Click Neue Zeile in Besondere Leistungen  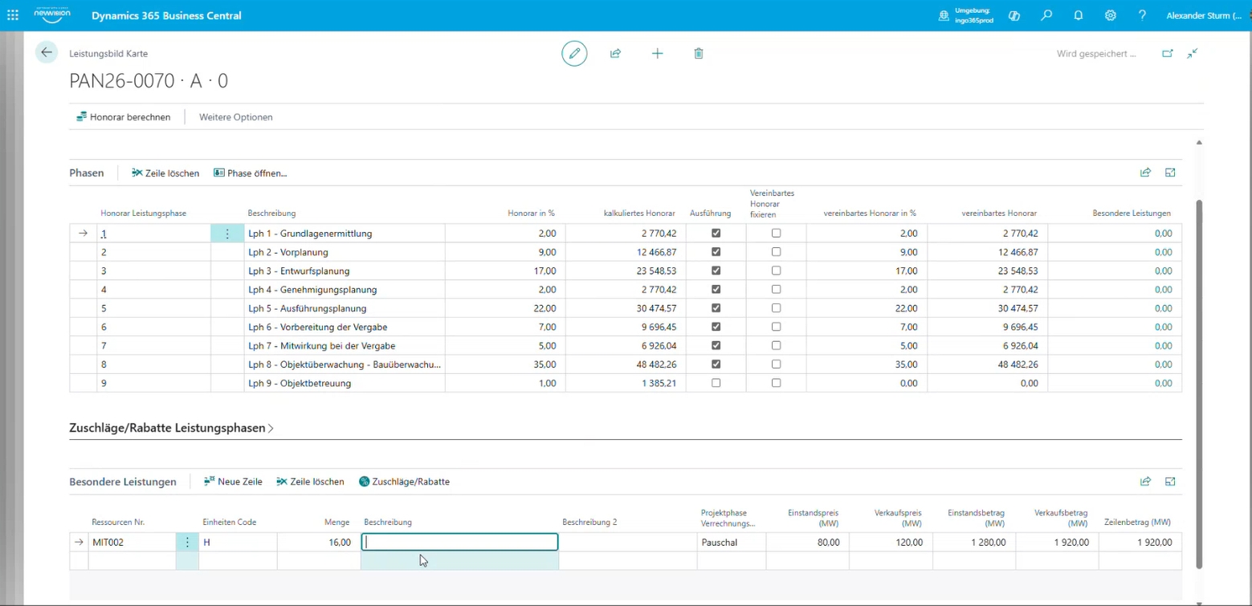(233, 482)
